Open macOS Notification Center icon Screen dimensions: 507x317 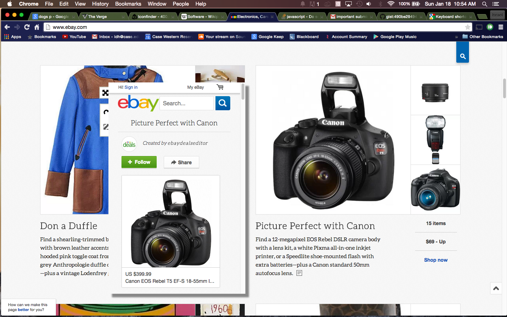(496, 4)
